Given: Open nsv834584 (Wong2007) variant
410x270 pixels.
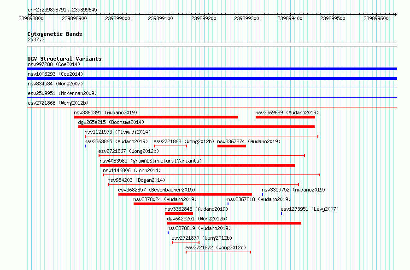Looking at the screenshot, I should [x=55, y=84].
